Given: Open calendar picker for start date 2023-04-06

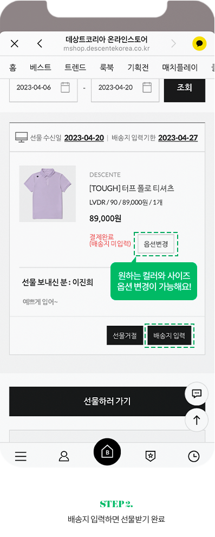Looking at the screenshot, I should (65, 87).
